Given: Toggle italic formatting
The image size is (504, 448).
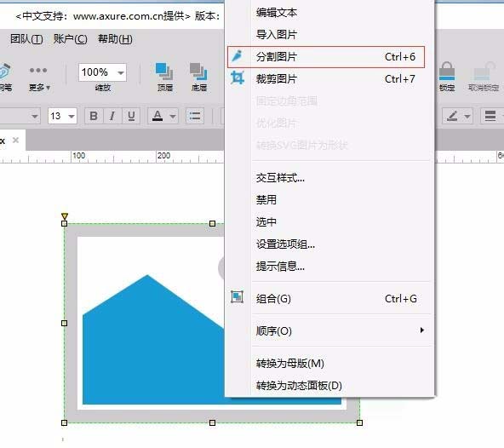Looking at the screenshot, I should pos(112,116).
